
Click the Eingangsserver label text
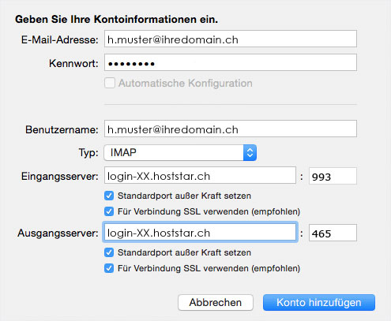tap(60, 177)
